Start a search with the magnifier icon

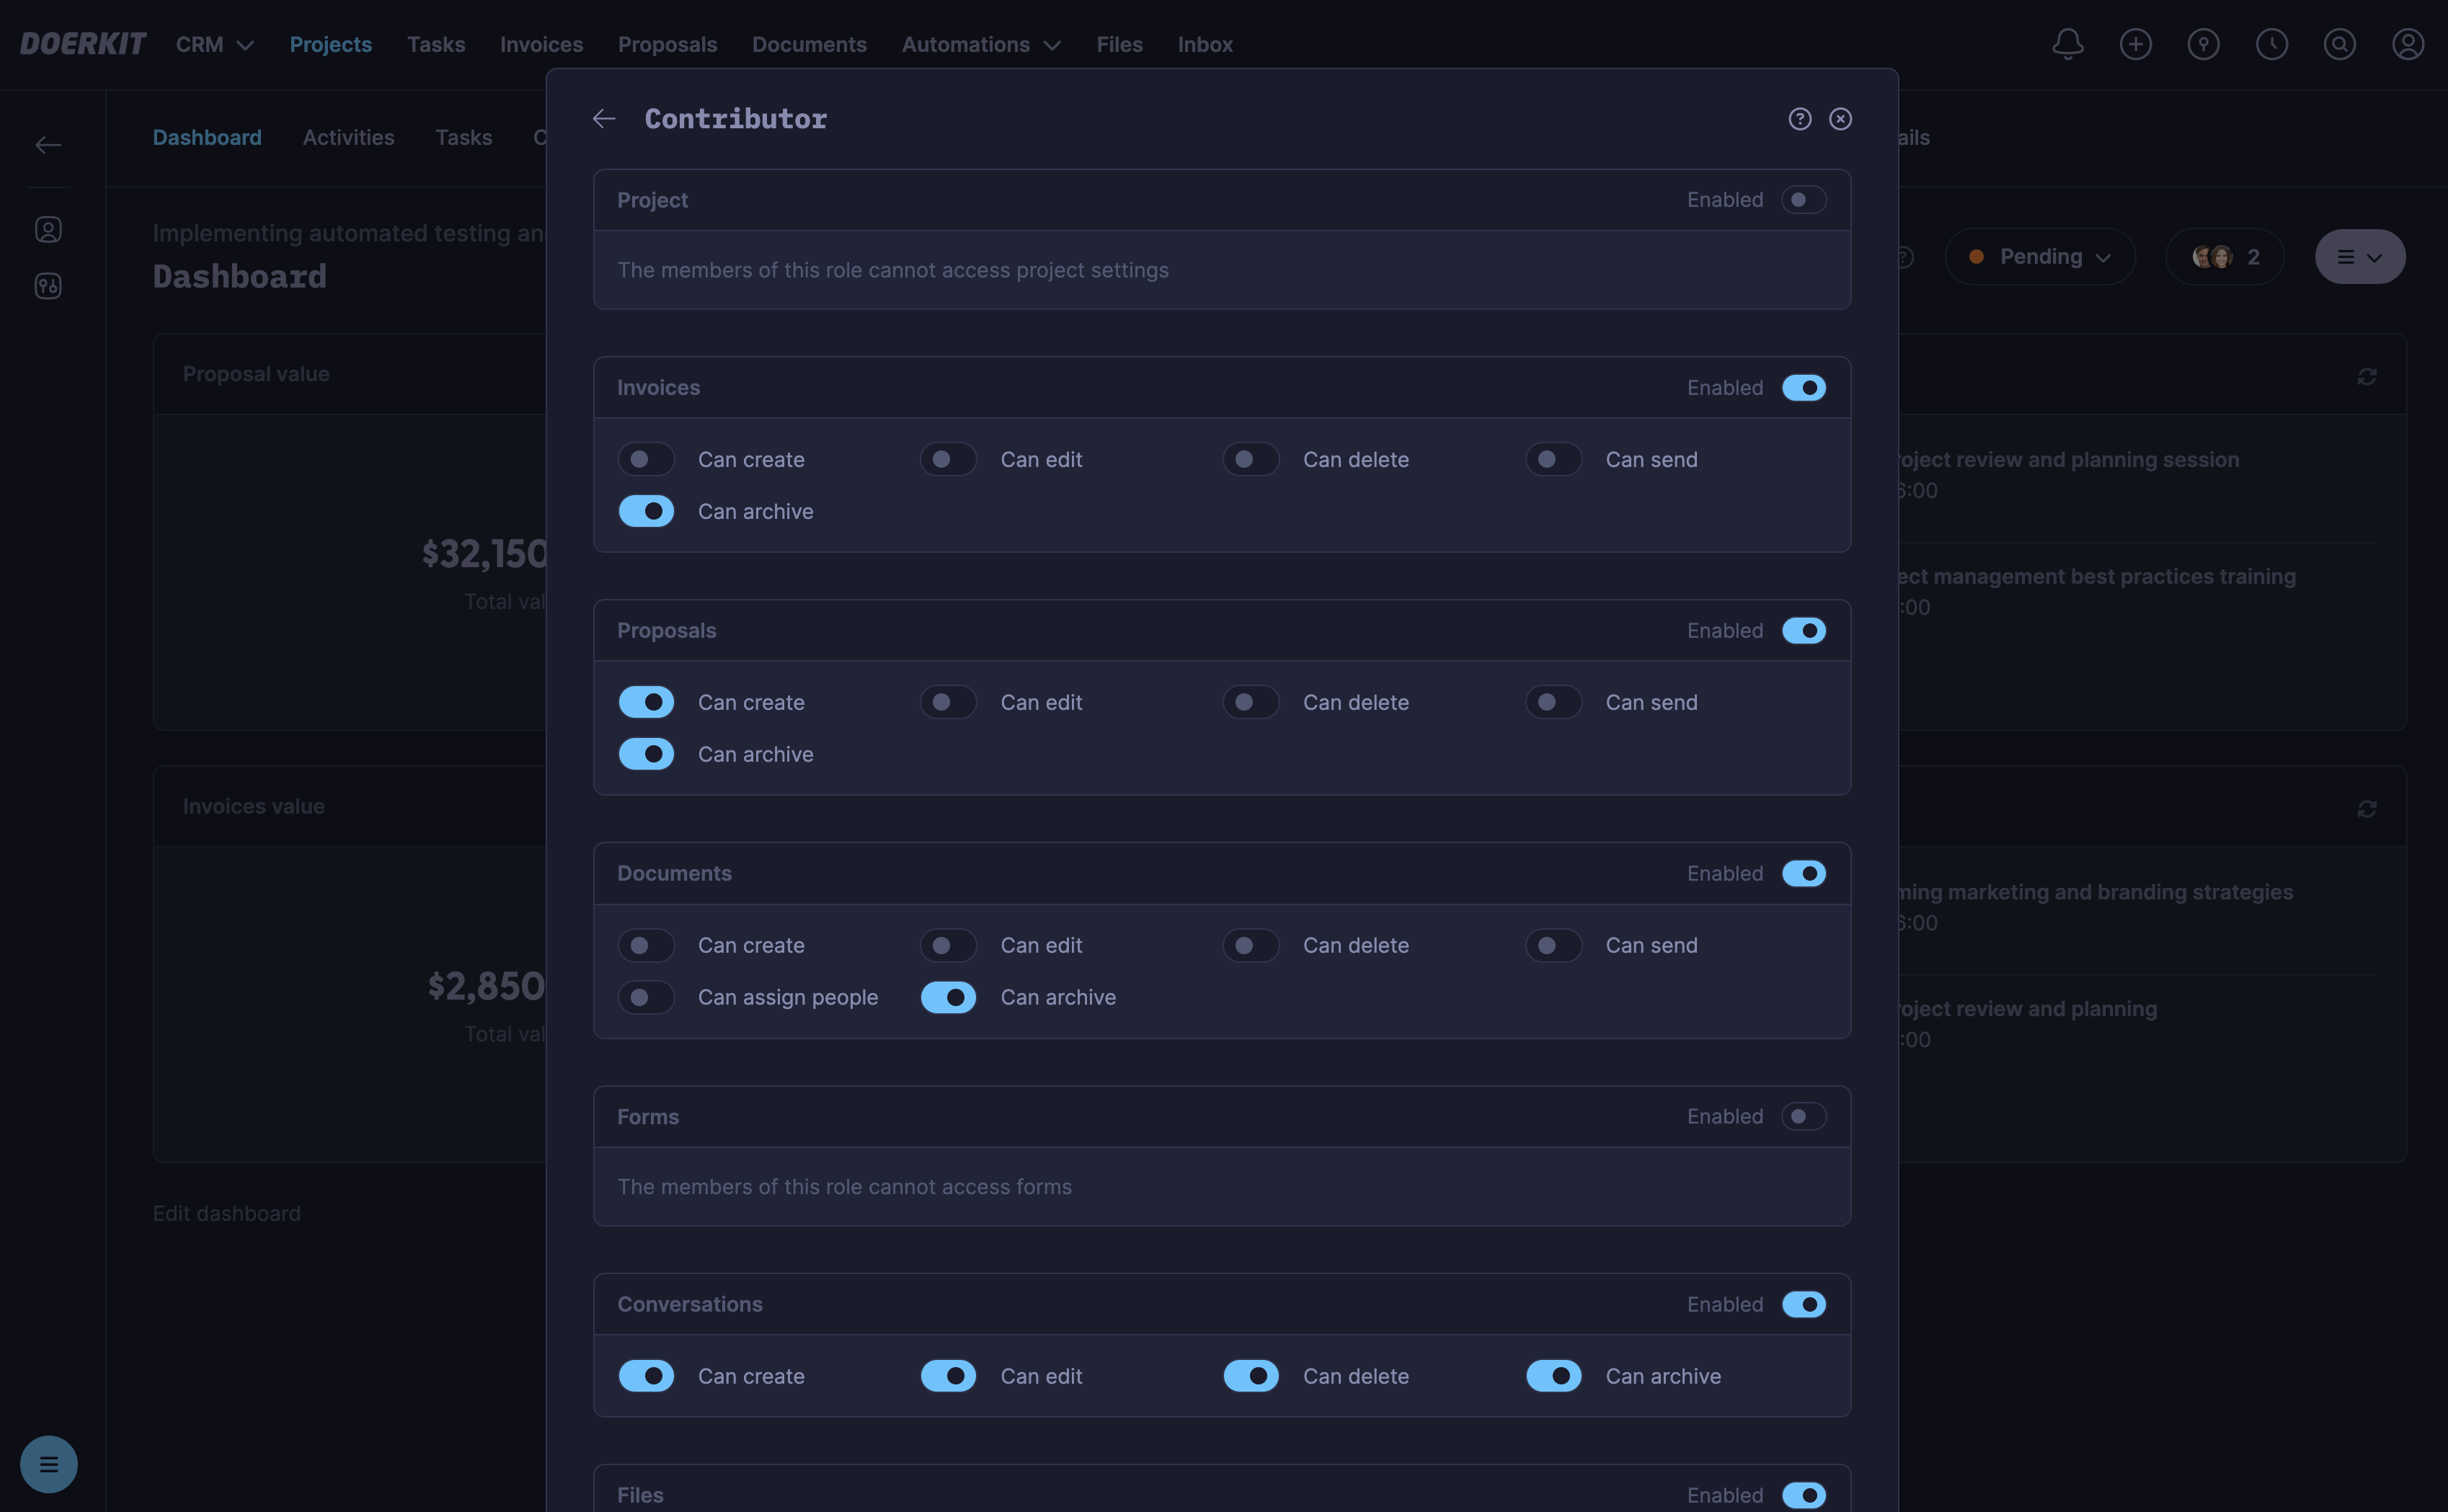[x=2340, y=44]
